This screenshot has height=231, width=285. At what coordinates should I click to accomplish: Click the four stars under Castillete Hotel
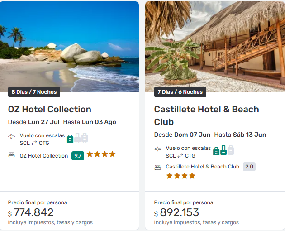point(180,176)
